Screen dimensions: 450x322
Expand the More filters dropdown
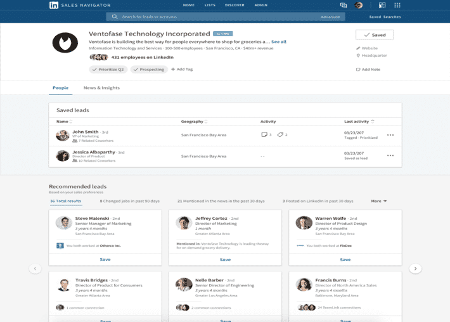coord(379,201)
